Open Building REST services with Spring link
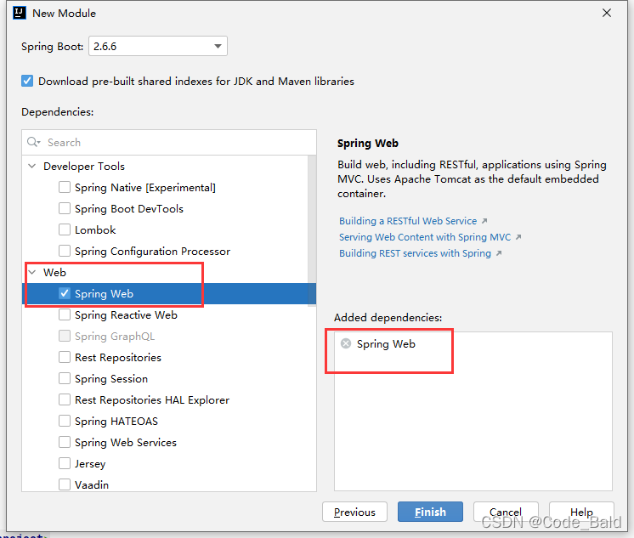Viewport: 634px width, 538px height. pos(416,253)
